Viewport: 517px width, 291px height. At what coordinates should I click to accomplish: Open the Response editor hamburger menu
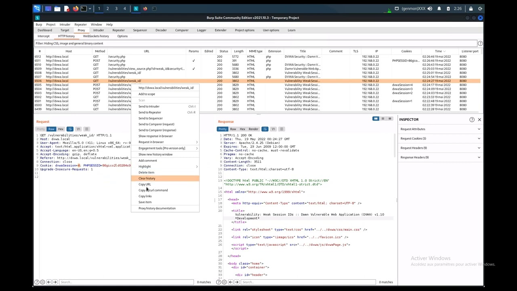[x=282, y=129]
